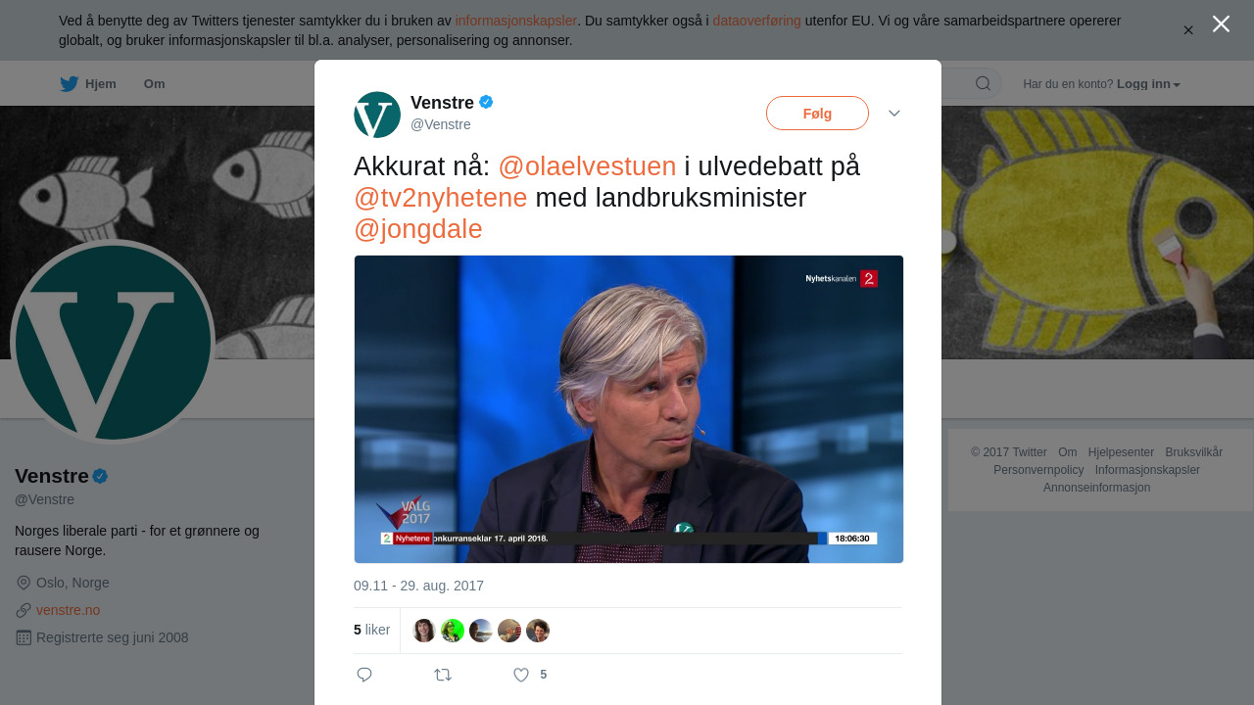Open the Logg inn dropdown
This screenshot has width=1254, height=705.
coord(1148,84)
